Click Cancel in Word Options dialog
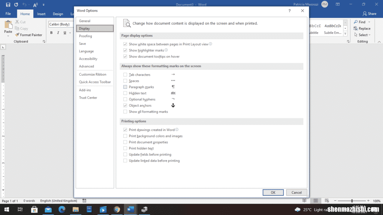Image resolution: width=383 pixels, height=215 pixels. 297,192
